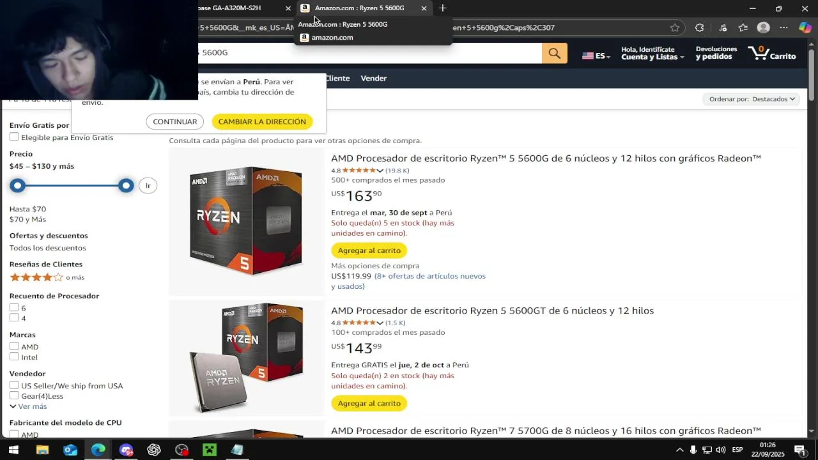Add Ryzen 5 5600G to cart
This screenshot has height=460, width=818.
pos(369,250)
